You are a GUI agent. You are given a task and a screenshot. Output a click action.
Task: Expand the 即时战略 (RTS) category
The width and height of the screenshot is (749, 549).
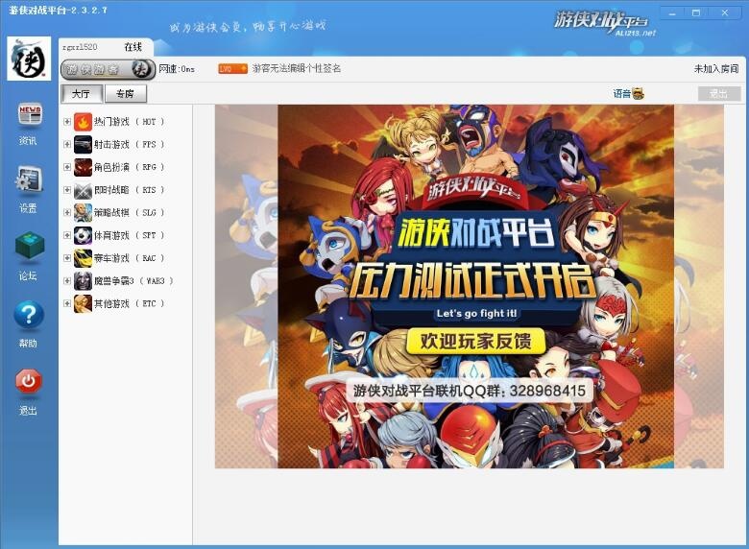66,190
